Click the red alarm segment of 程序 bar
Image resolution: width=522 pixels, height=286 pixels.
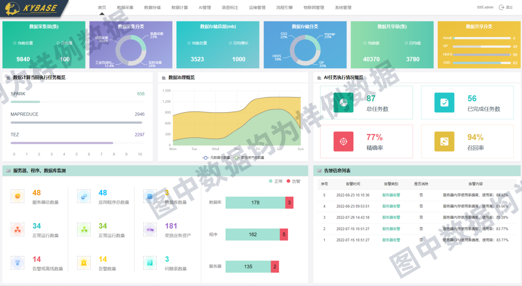pyautogui.click(x=283, y=235)
